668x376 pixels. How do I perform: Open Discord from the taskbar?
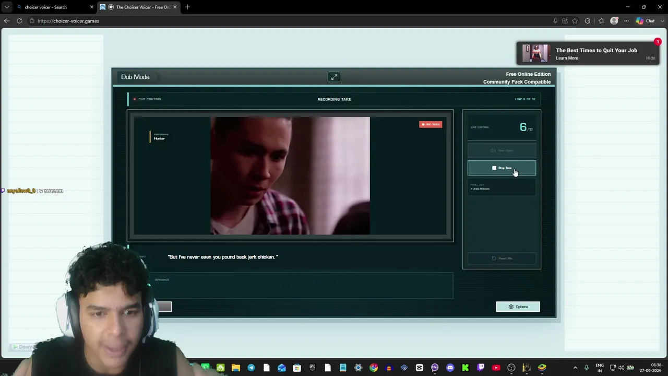coord(450,368)
